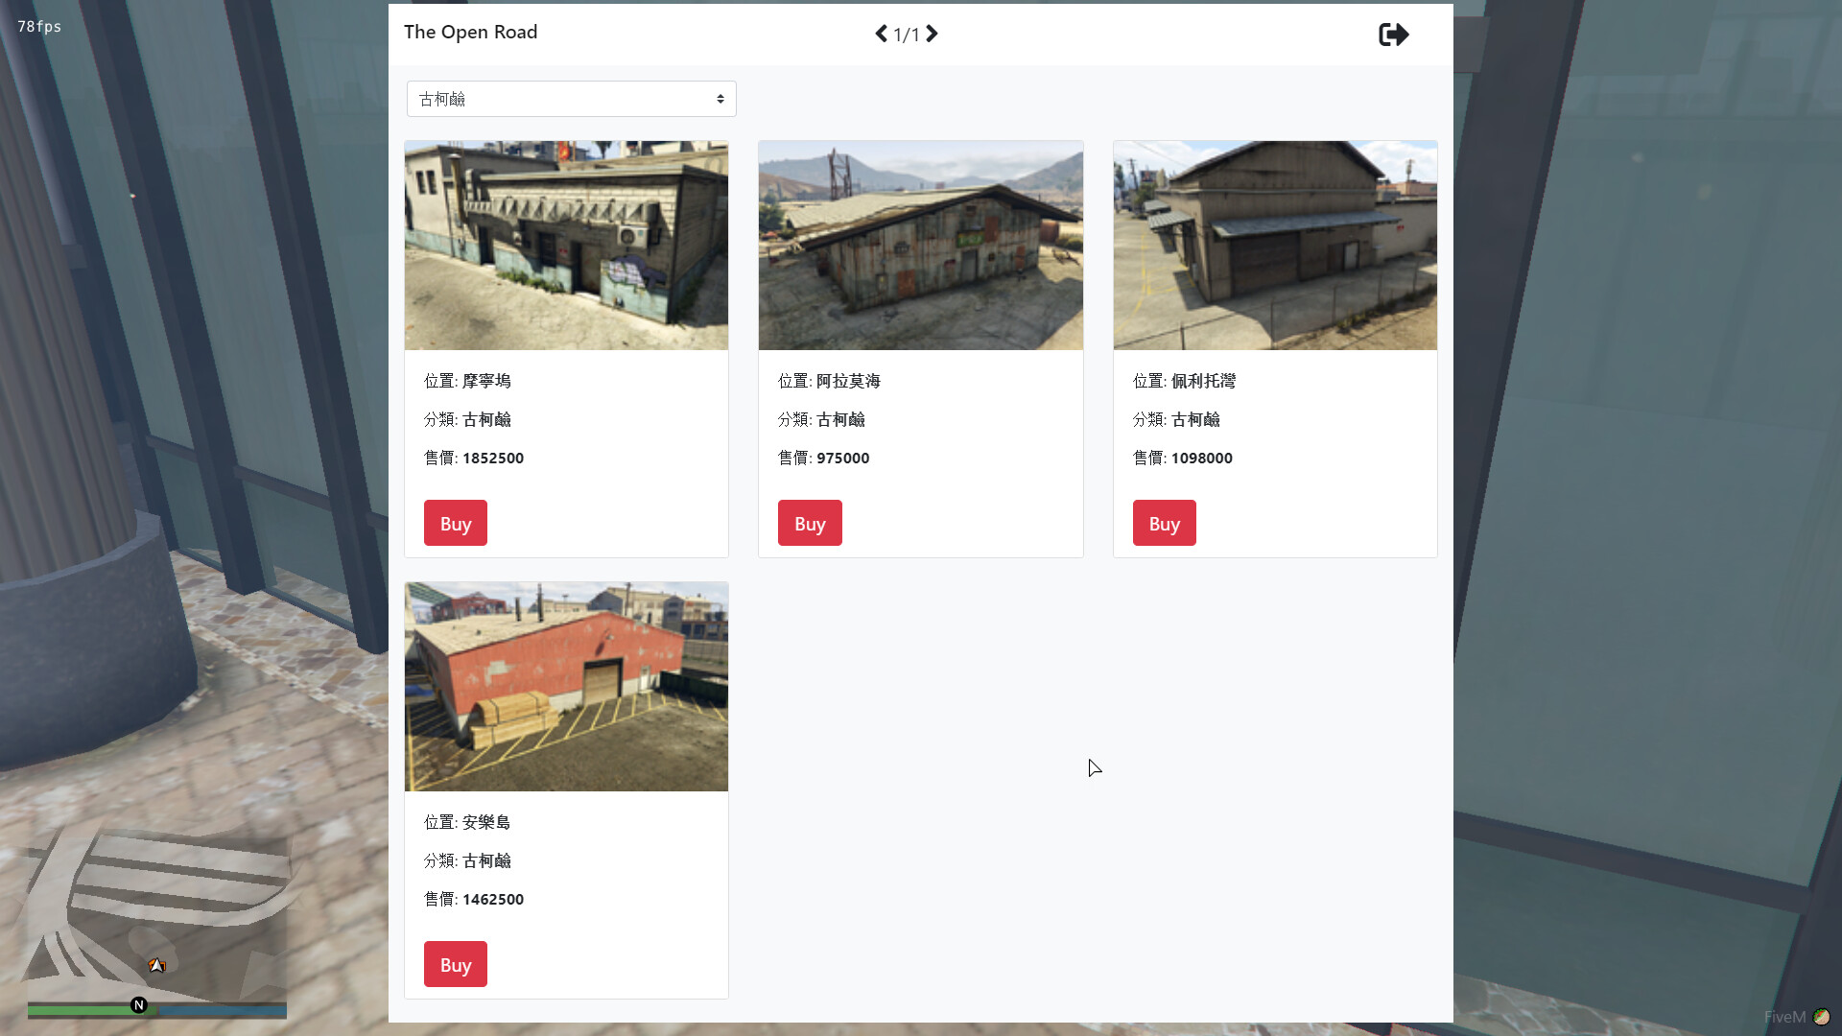Click price 售價: 1852500
The width and height of the screenshot is (1842, 1036).
[474, 458]
